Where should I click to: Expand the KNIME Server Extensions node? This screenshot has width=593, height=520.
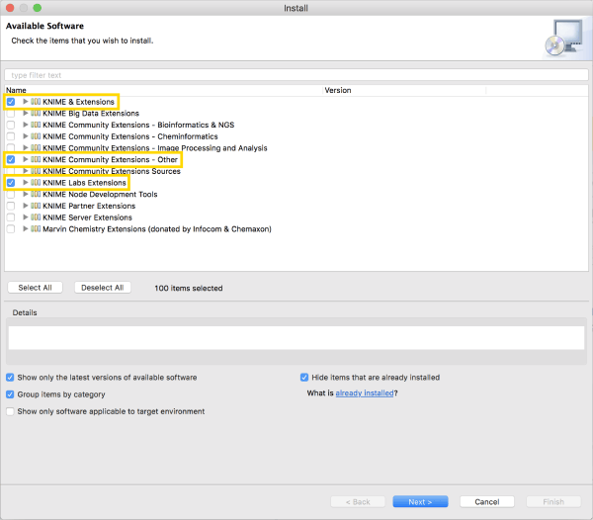(26, 217)
